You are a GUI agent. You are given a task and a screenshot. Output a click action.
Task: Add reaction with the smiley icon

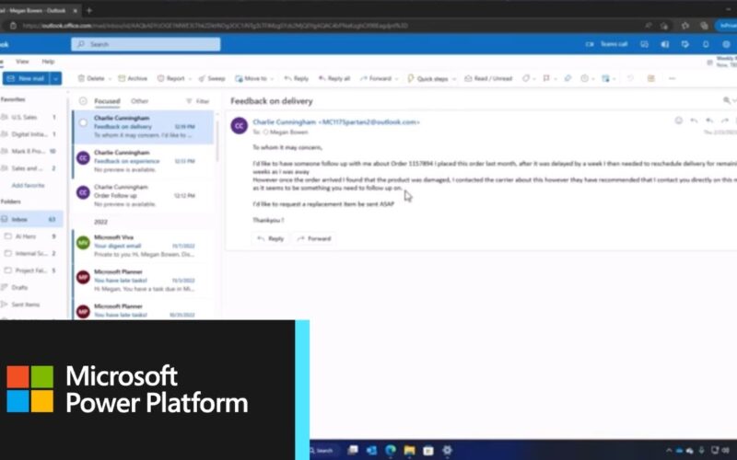tap(679, 121)
